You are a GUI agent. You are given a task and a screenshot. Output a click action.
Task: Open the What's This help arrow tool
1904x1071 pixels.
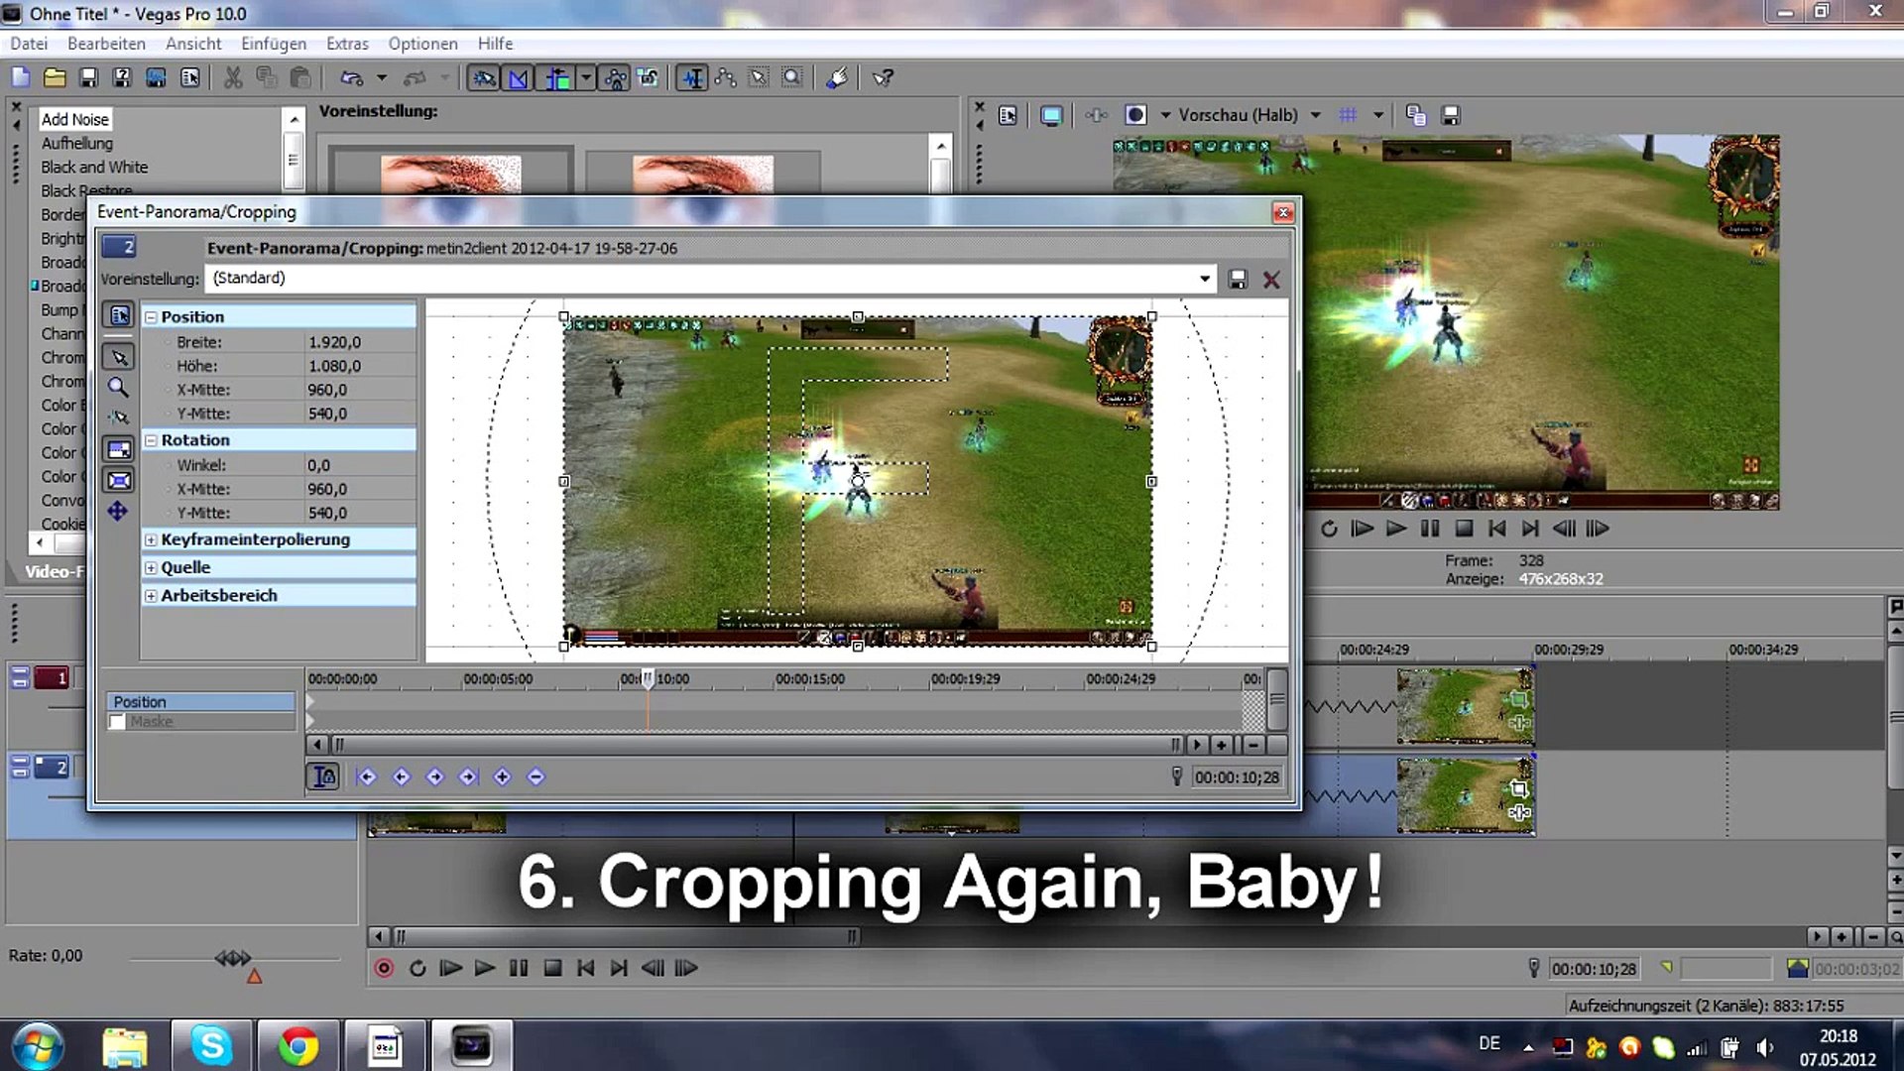point(884,77)
